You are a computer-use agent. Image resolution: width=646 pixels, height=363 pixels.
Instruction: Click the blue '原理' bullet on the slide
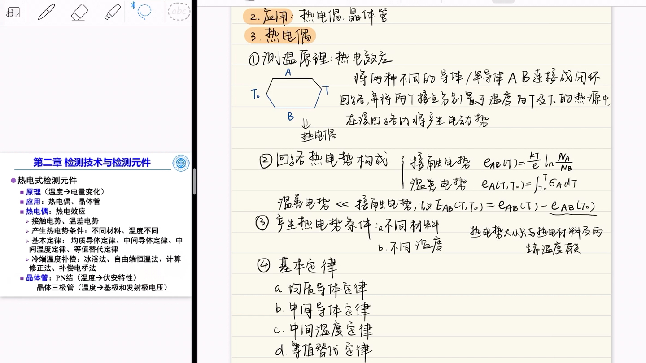click(33, 192)
